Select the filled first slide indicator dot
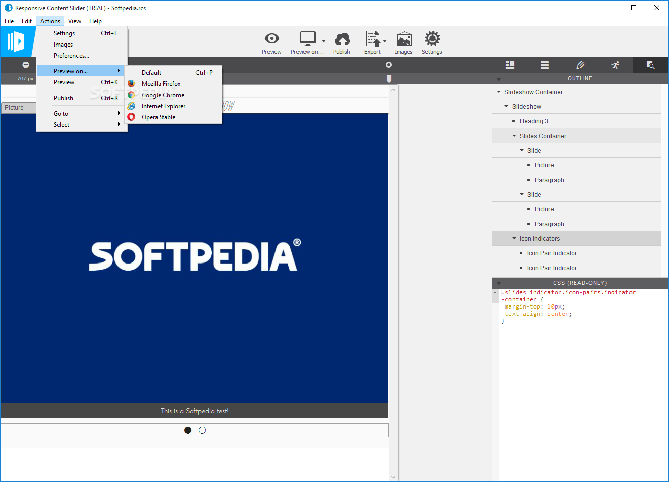This screenshot has height=482, width=669. (x=188, y=430)
